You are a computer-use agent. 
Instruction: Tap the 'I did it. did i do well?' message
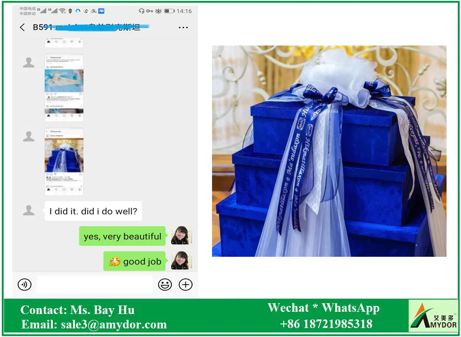pos(93,211)
